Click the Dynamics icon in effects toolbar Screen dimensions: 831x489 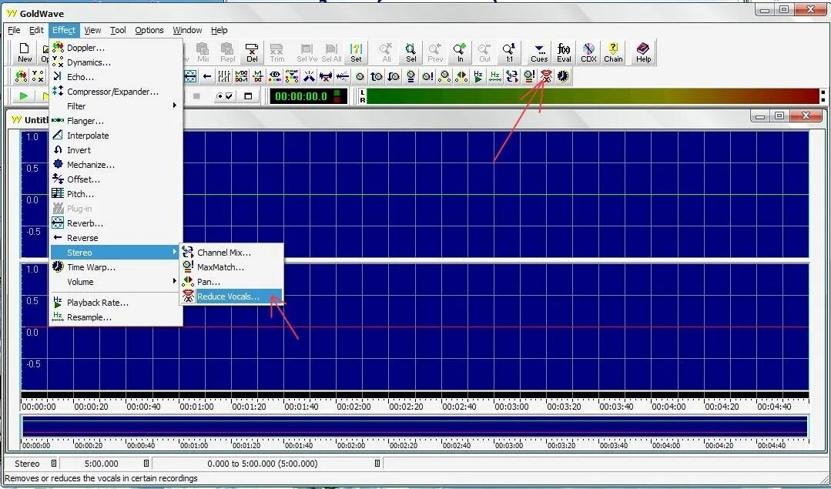coord(39,77)
